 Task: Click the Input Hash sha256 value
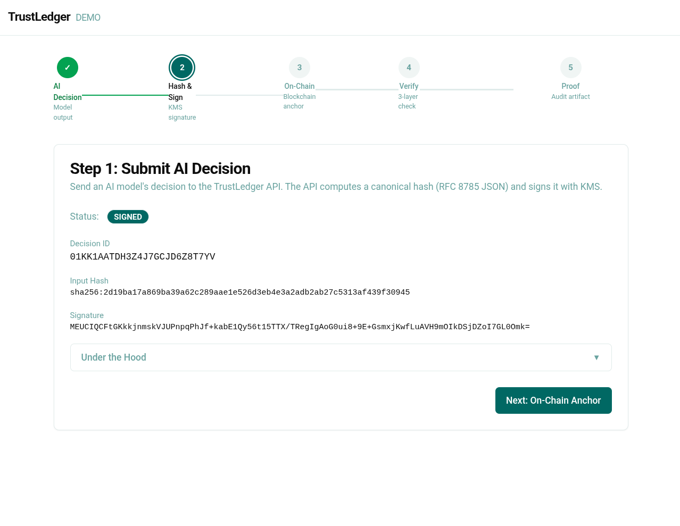(240, 292)
